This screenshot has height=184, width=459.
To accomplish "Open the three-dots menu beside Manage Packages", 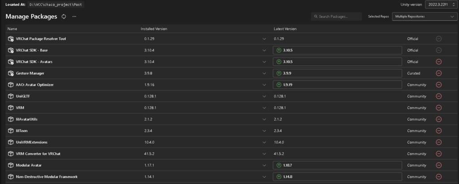I will click(74, 17).
